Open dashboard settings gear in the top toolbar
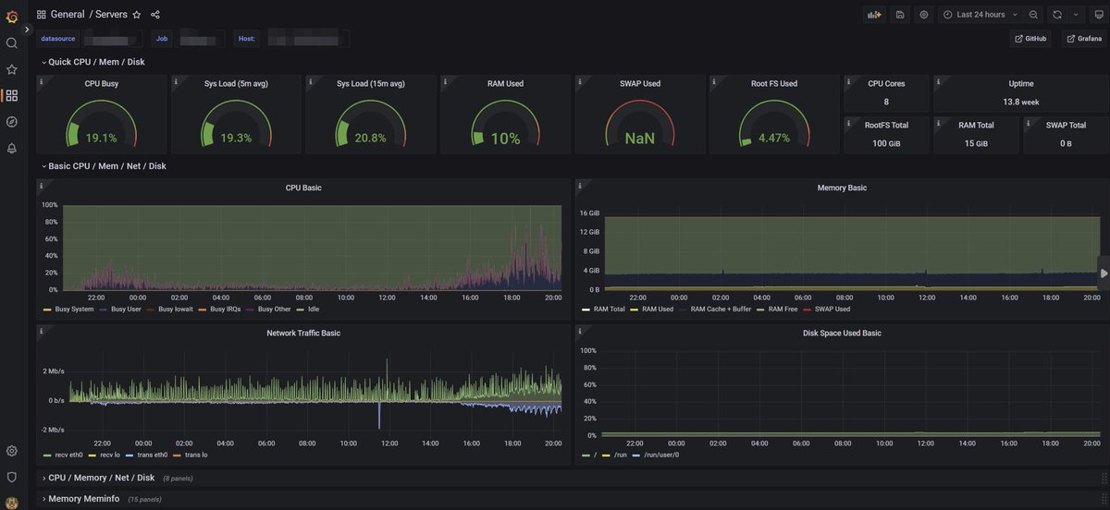Image resolution: width=1110 pixels, height=510 pixels. coord(923,15)
